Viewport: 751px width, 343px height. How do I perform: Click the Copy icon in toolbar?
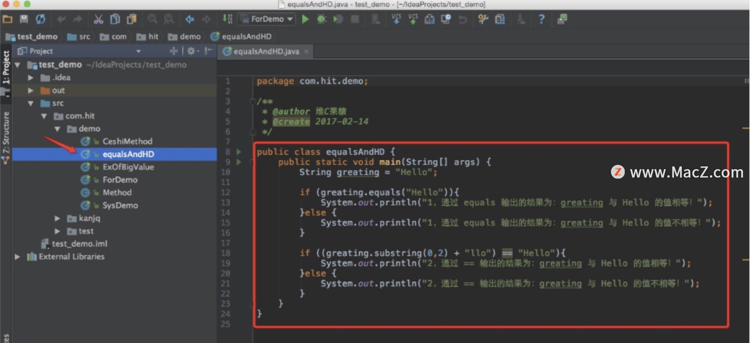pos(115,19)
